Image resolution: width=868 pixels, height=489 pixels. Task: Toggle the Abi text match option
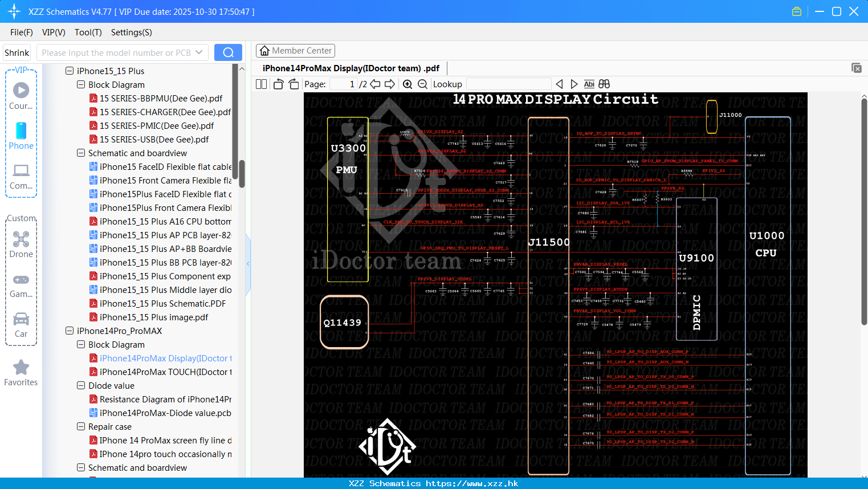tap(589, 84)
